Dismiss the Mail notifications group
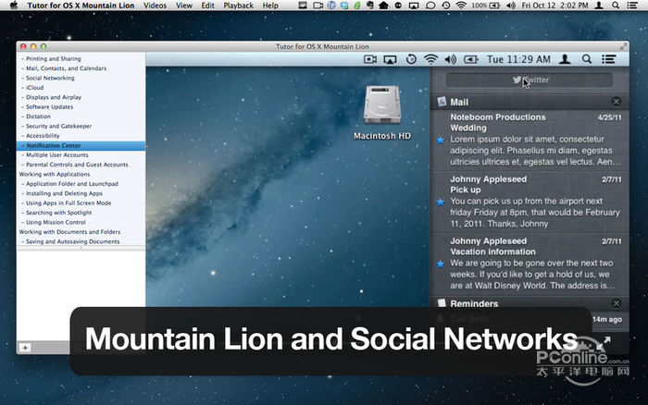The height and width of the screenshot is (405, 648). pyautogui.click(x=617, y=102)
